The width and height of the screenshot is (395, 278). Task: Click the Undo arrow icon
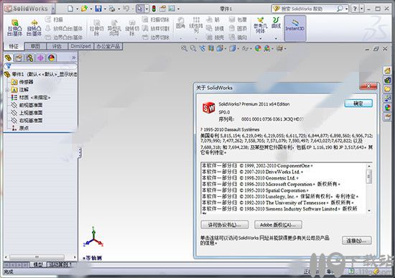(x=126, y=9)
